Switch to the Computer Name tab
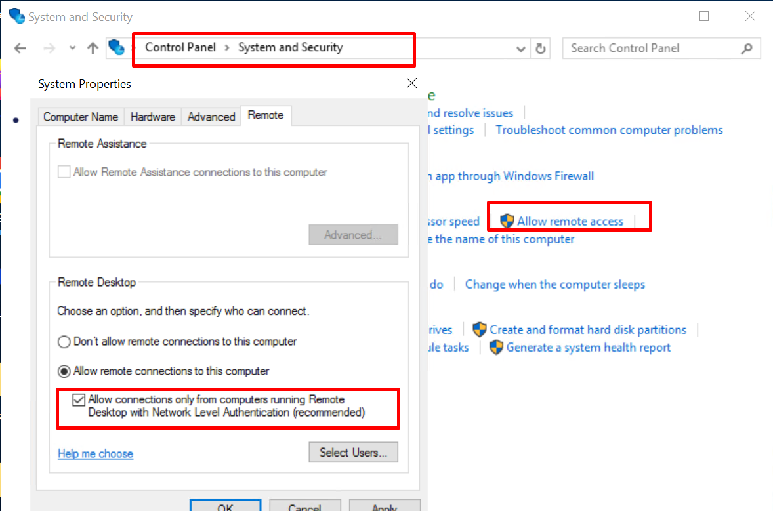The width and height of the screenshot is (773, 511). tap(81, 117)
